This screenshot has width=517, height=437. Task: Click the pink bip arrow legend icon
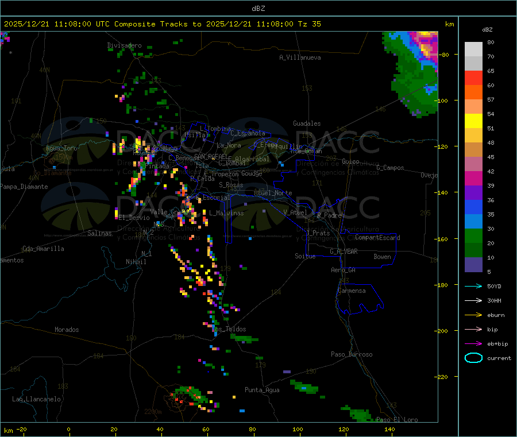tap(473, 329)
